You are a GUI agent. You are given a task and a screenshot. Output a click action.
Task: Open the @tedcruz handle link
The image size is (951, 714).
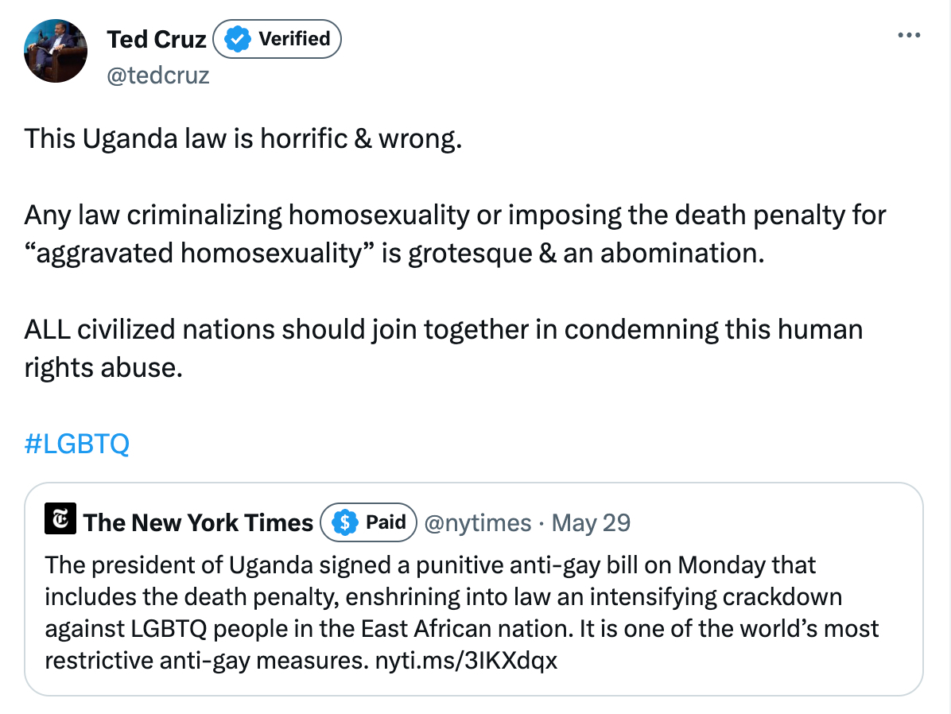(157, 74)
